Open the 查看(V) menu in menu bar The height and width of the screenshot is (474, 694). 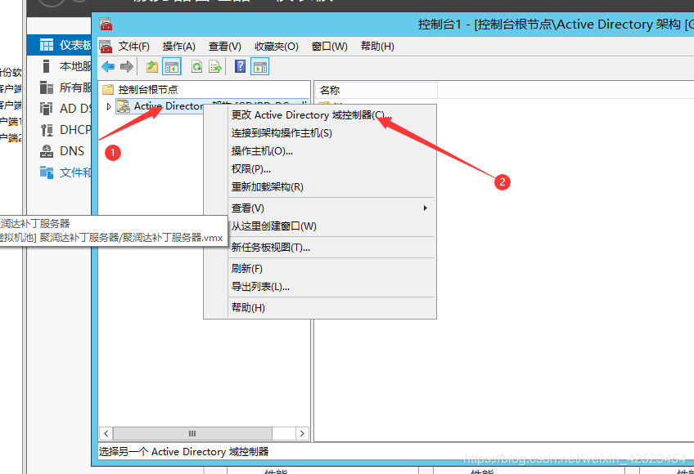click(x=225, y=47)
